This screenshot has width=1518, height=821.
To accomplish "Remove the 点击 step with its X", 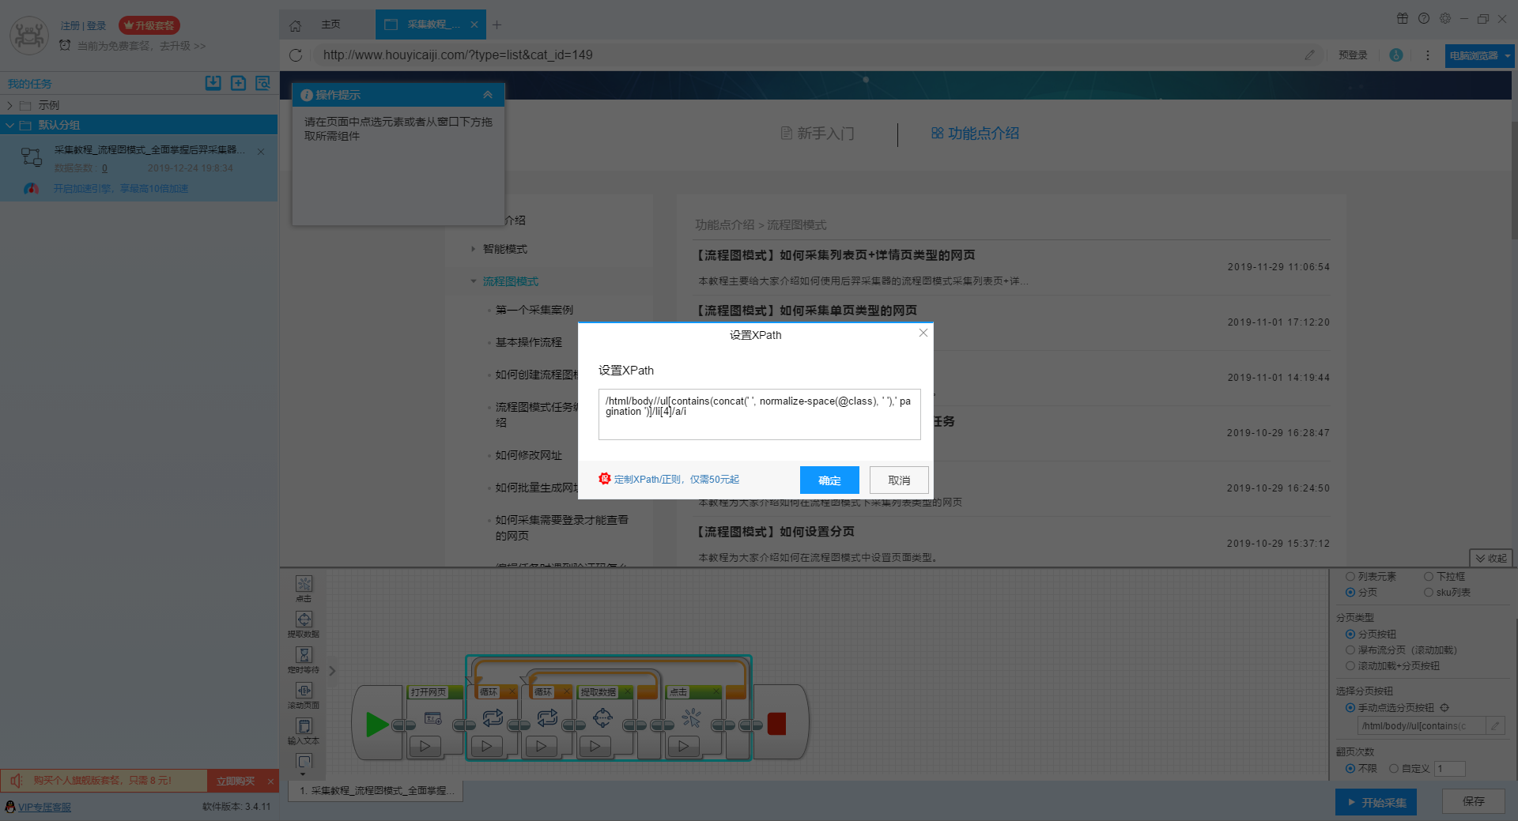I will pyautogui.click(x=716, y=692).
